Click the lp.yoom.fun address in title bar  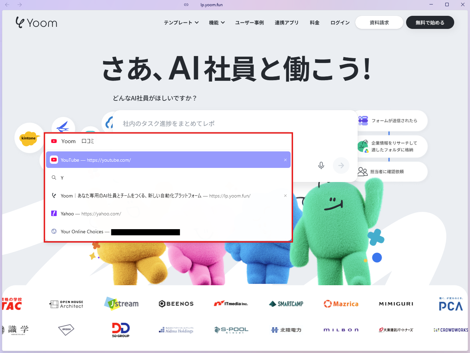(x=212, y=5)
